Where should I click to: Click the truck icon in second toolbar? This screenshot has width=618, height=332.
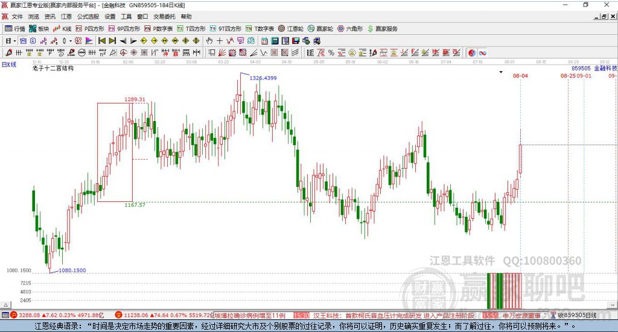tap(317, 41)
